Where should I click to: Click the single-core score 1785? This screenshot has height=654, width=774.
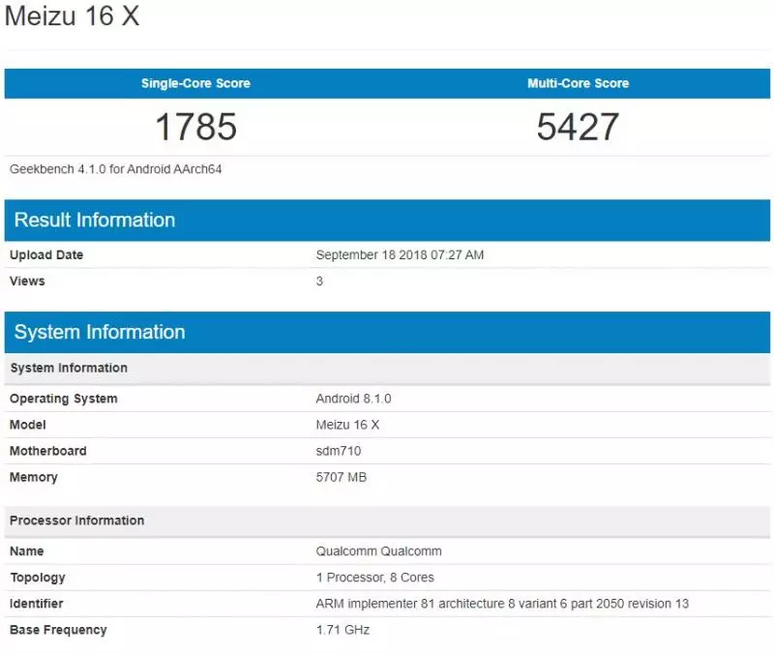coord(196,127)
